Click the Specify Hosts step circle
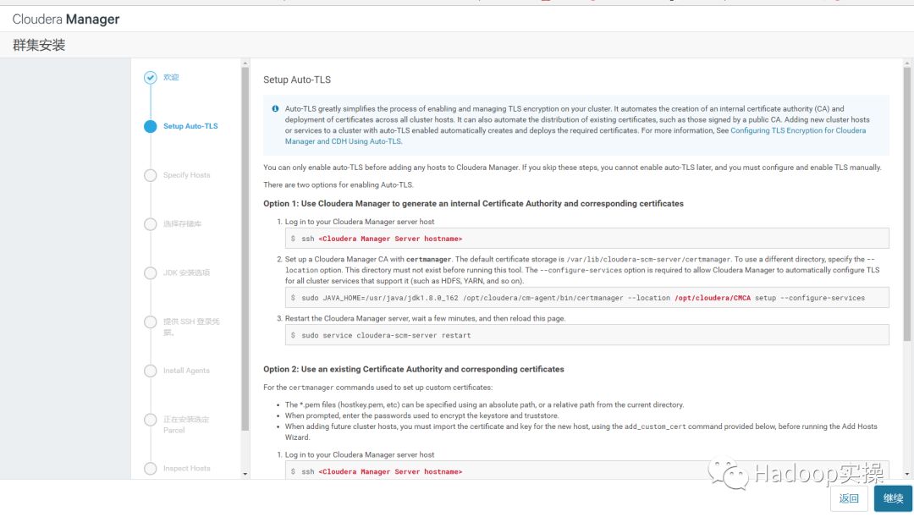 point(151,175)
